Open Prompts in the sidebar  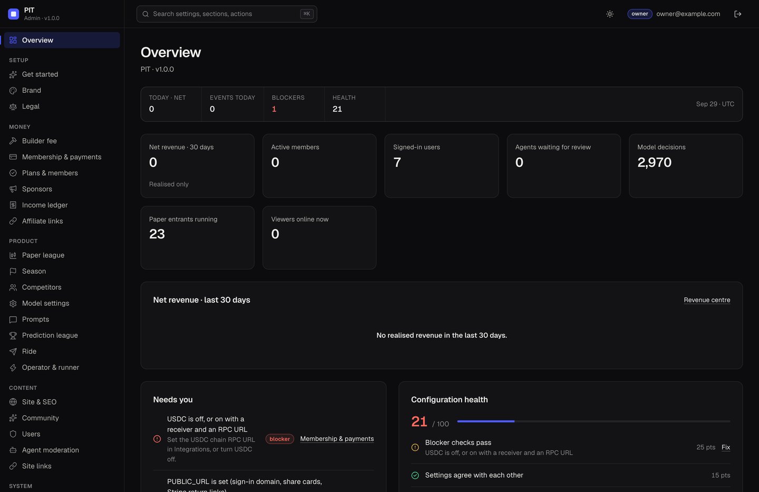pyautogui.click(x=62, y=319)
